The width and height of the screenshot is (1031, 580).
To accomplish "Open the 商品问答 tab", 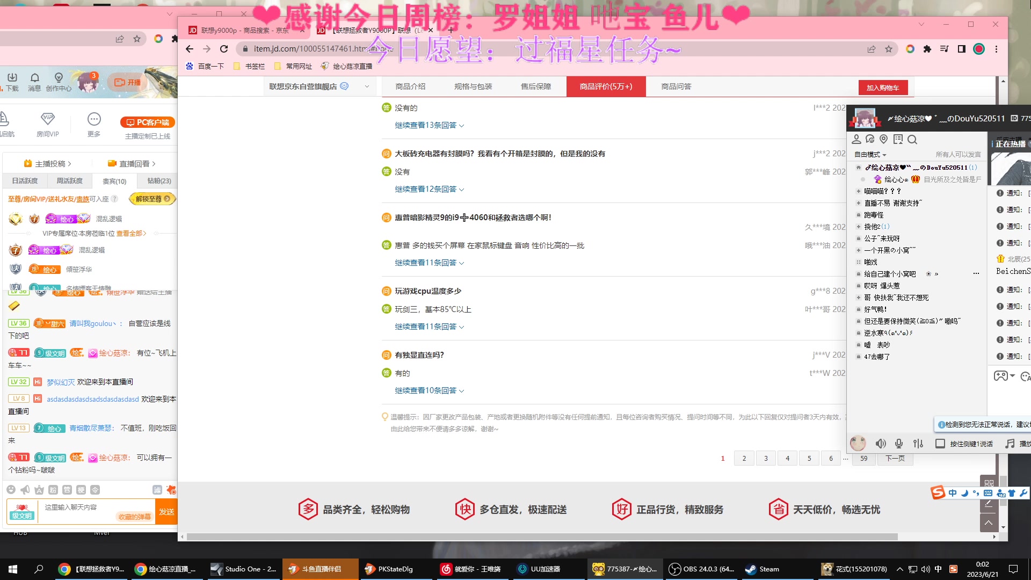I will pyautogui.click(x=676, y=86).
